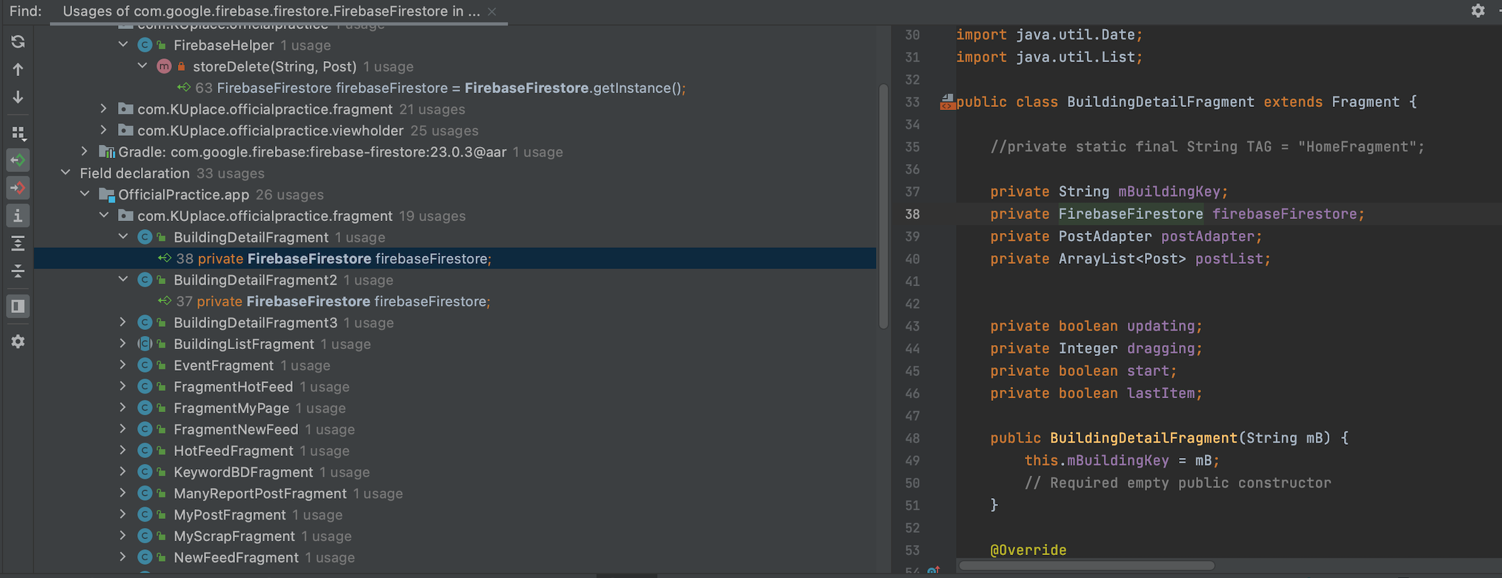Click the Rerun refresh icon in Find toolbar
Screen dimensions: 1502x578
pyautogui.click(x=18, y=42)
